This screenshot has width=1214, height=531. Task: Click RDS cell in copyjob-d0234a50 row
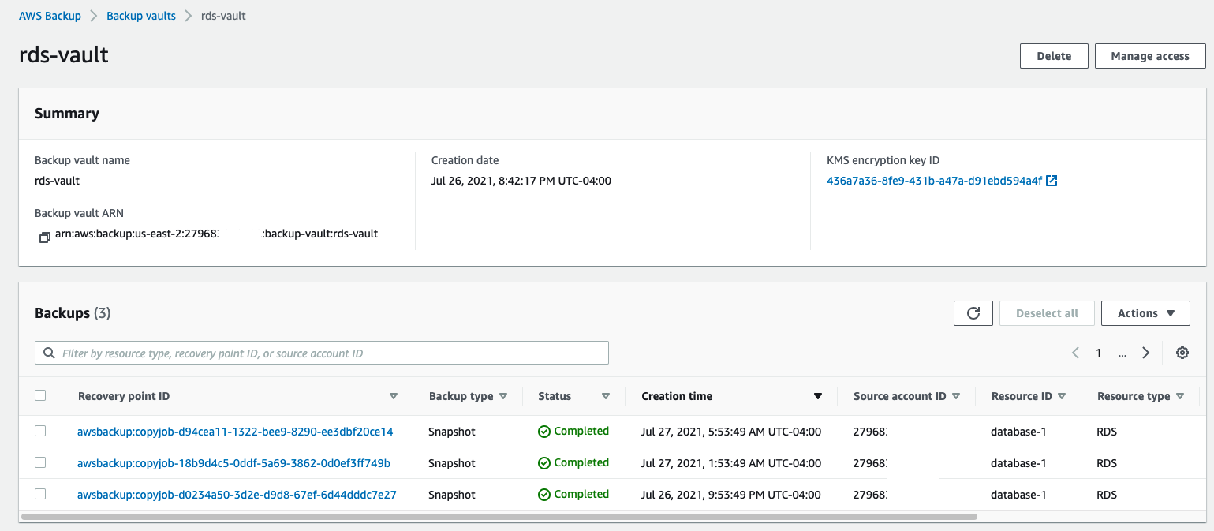tap(1107, 495)
